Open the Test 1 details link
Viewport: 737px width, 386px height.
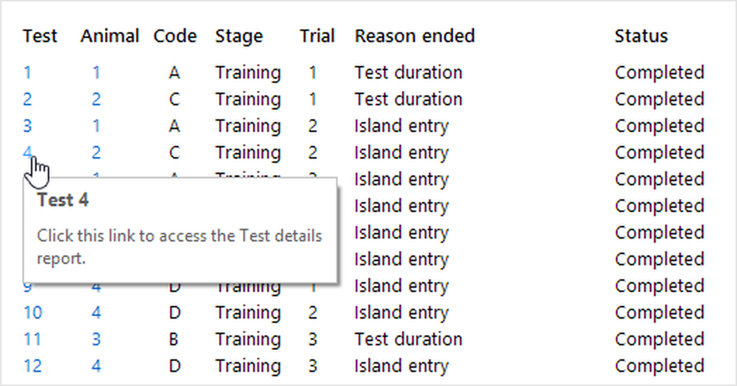coord(27,73)
